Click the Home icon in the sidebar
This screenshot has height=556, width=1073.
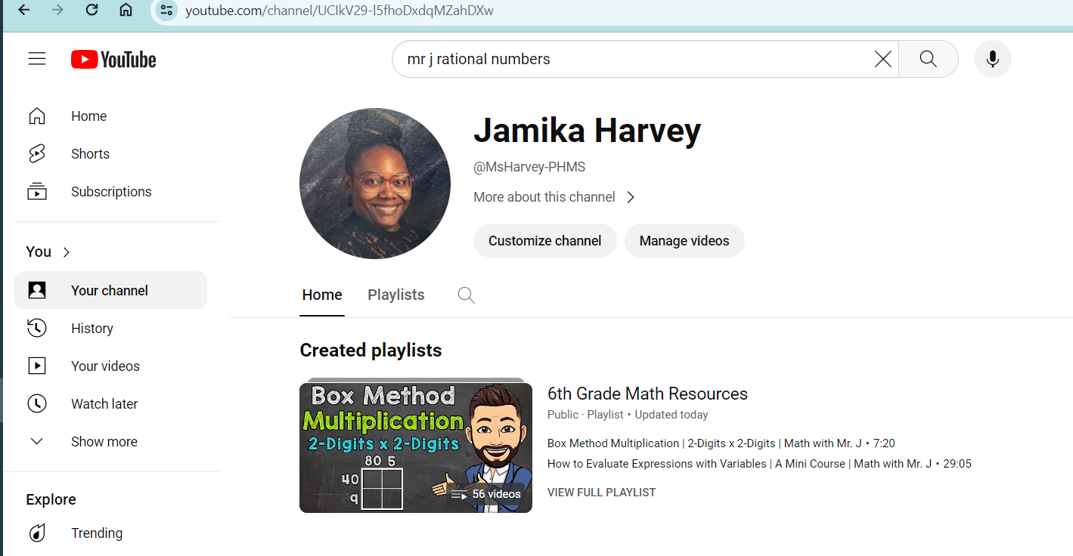[36, 116]
